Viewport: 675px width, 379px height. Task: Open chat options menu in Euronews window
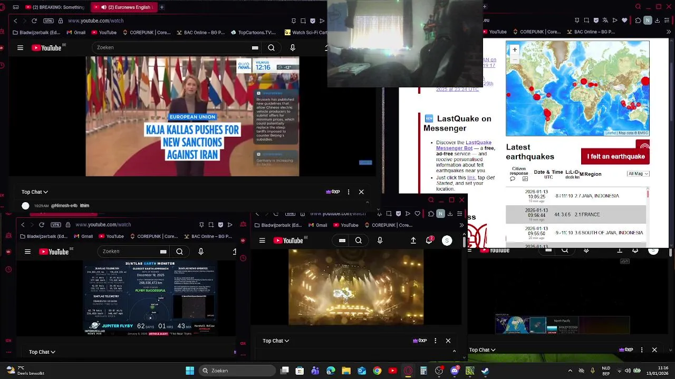349,192
